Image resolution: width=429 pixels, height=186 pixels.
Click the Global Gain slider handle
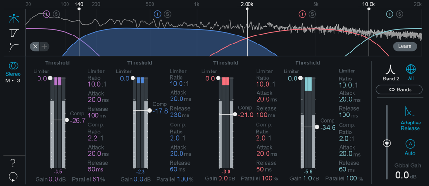[x=387, y=143]
